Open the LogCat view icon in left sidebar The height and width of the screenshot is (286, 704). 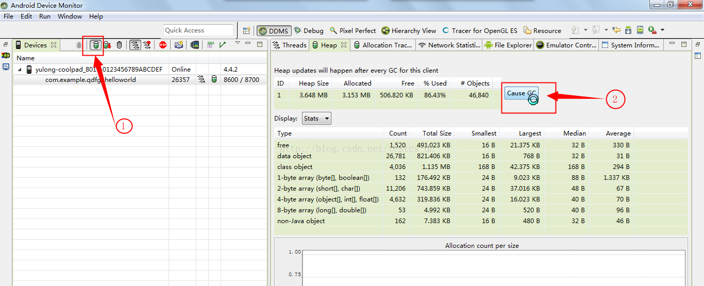tap(6, 55)
